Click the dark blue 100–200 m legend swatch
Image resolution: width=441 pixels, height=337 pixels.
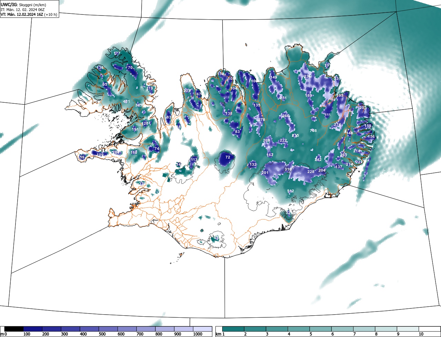pos(33,329)
